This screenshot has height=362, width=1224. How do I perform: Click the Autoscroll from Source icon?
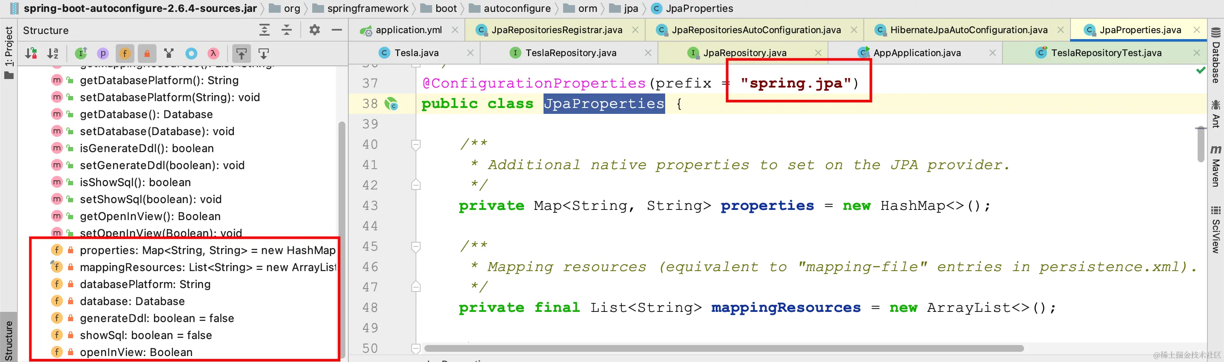263,54
